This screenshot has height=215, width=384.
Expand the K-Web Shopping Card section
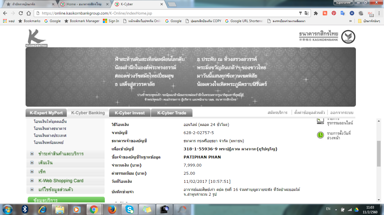(32, 181)
